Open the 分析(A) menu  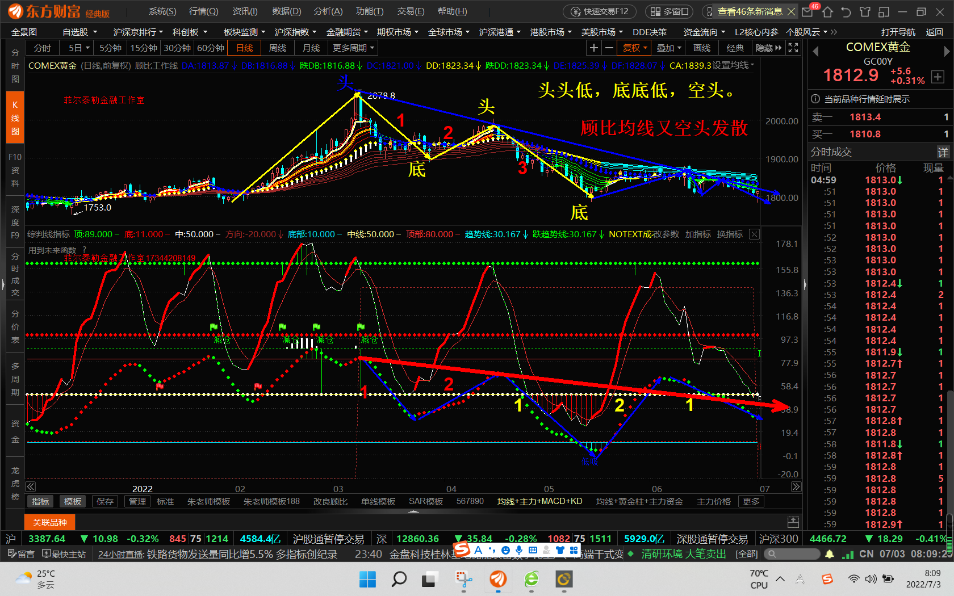[x=328, y=11]
